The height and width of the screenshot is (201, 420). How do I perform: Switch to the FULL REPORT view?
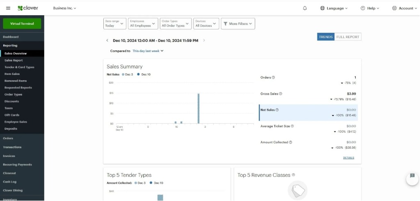(347, 37)
